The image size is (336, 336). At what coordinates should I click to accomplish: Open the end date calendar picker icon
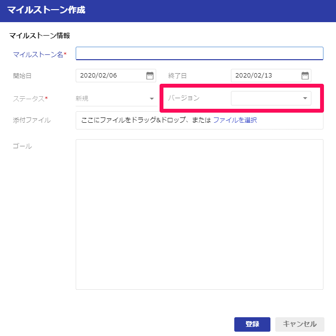(305, 76)
